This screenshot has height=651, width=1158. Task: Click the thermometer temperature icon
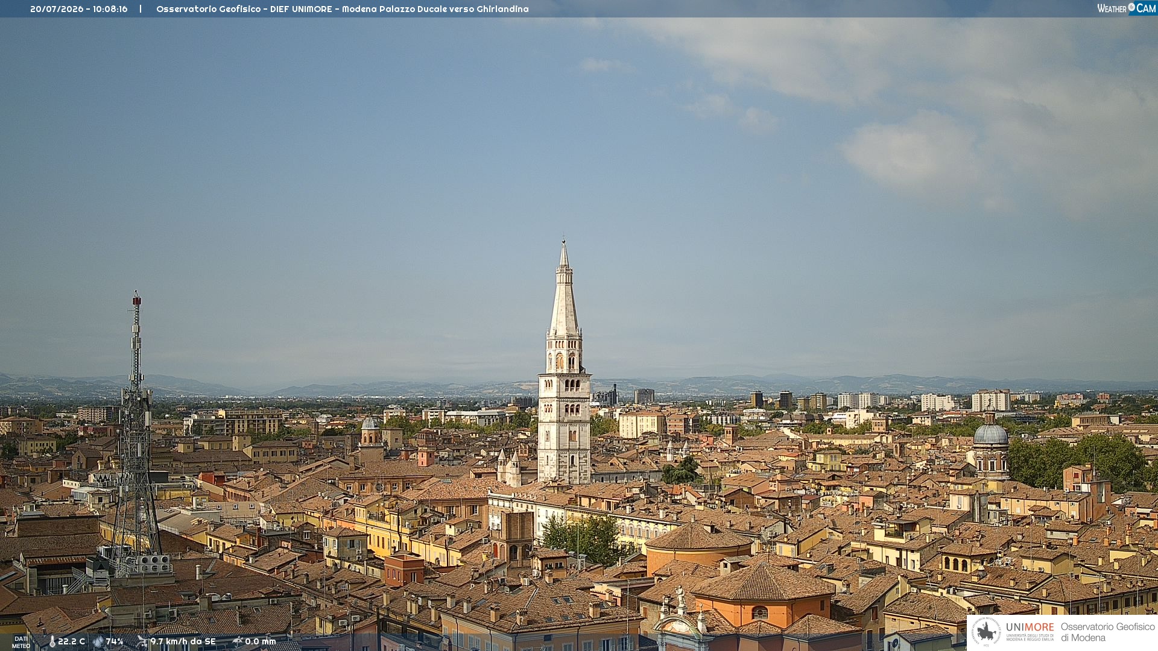click(x=52, y=642)
